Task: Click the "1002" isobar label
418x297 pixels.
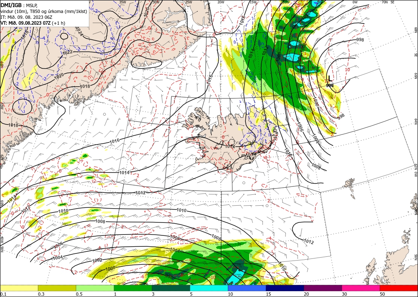Action: point(97,261)
